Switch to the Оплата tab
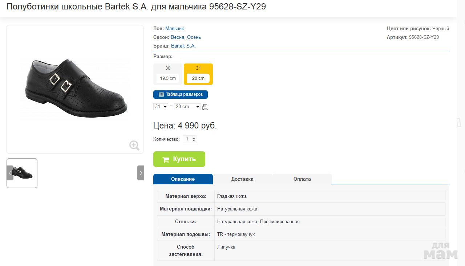The width and height of the screenshot is (465, 266). coord(302,179)
